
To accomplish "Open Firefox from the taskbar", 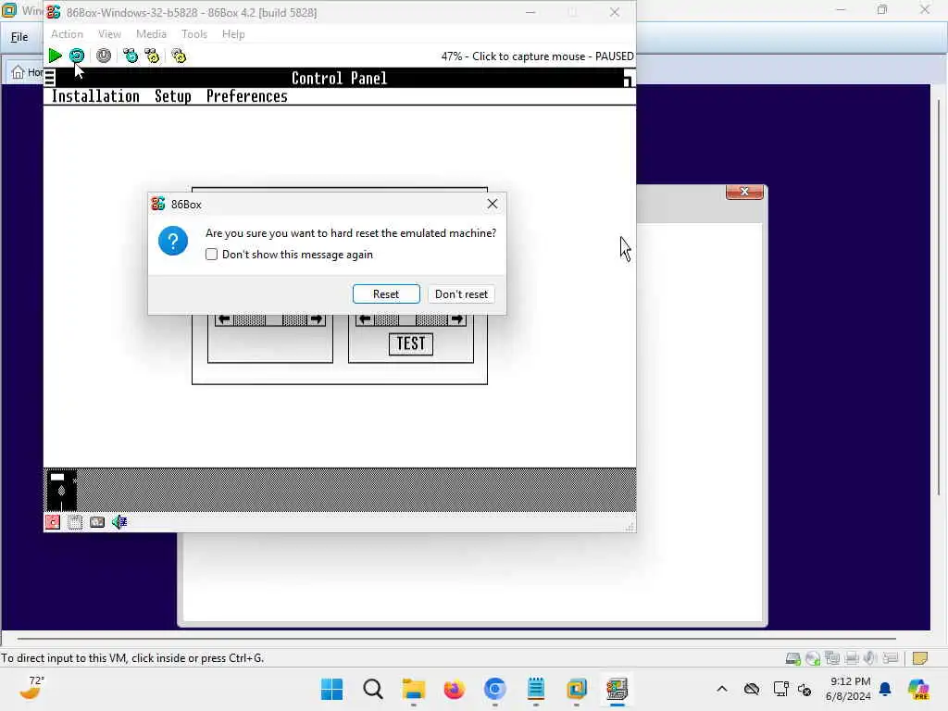I will (454, 689).
